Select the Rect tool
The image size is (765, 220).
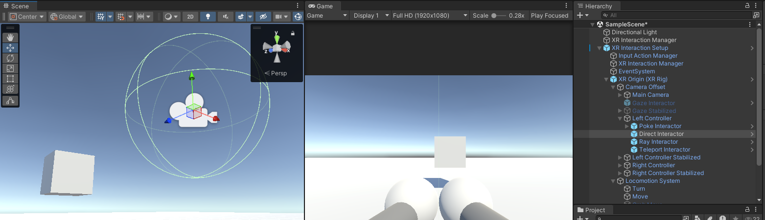tap(10, 79)
